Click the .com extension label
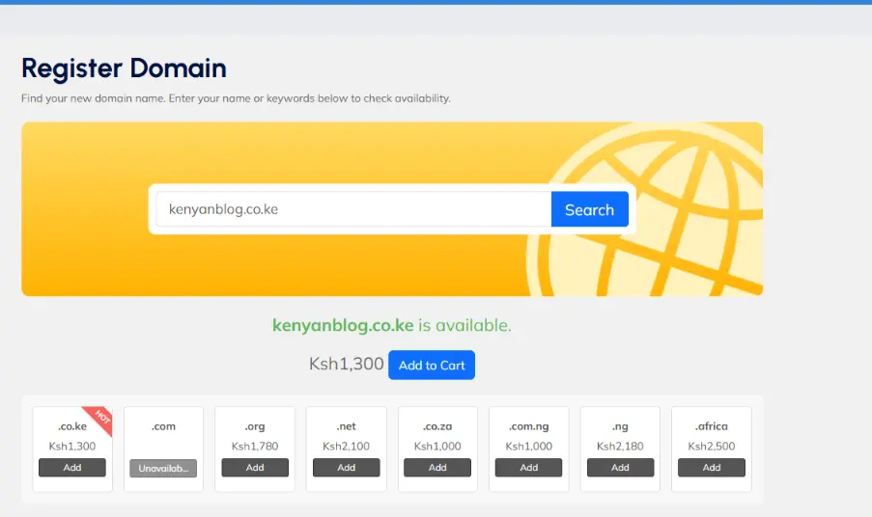Screen dimensions: 872x517 pos(163,426)
